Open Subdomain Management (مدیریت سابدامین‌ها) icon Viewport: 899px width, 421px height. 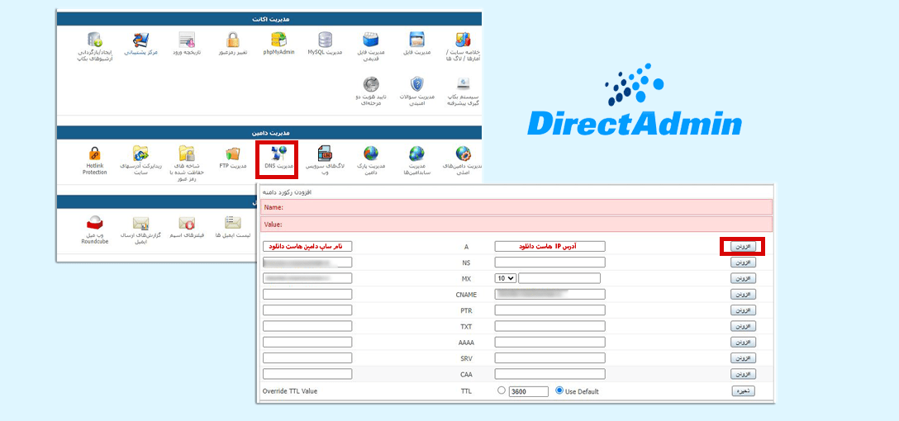click(417, 153)
